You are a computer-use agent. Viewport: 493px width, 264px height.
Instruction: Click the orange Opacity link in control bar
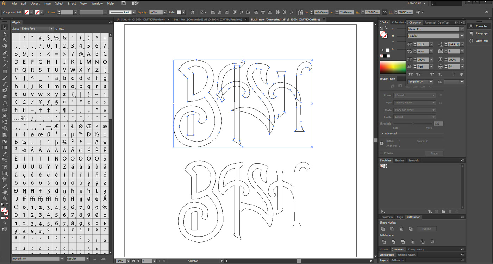143,12
